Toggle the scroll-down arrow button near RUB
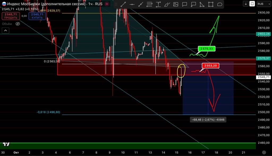 click(246, 4)
